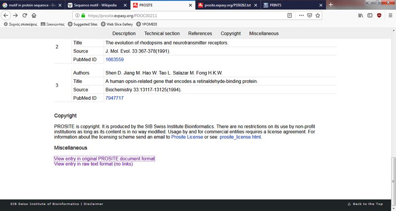Toggle reader view icon
The image size is (396, 211).
point(290,15)
